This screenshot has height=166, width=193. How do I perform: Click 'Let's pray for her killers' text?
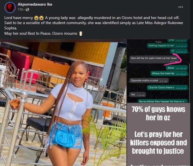point(158,143)
